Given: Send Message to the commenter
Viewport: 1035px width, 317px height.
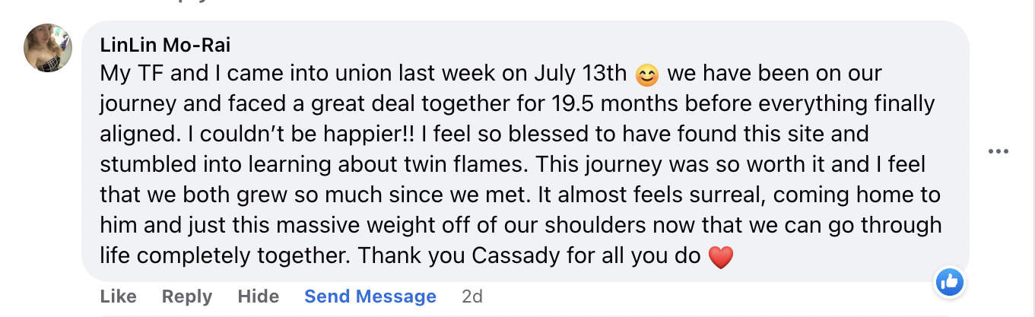Looking at the screenshot, I should point(370,296).
